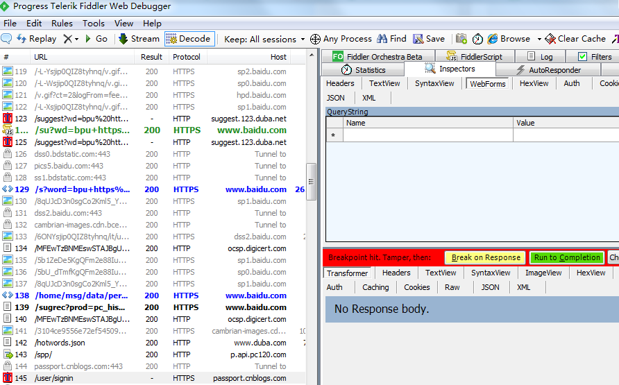Select request JSON inspector tab
This screenshot has width=619, height=385.
tap(336, 98)
